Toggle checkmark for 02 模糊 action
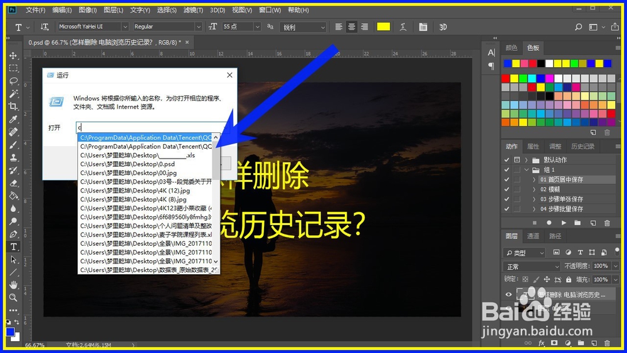The width and height of the screenshot is (627, 353). click(507, 189)
